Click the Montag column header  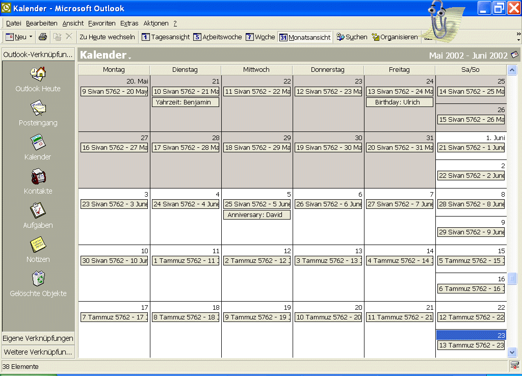114,70
